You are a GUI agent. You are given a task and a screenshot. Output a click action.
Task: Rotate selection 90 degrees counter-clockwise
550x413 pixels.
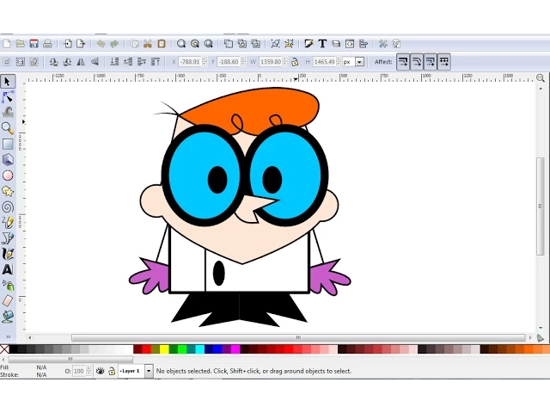click(53, 62)
